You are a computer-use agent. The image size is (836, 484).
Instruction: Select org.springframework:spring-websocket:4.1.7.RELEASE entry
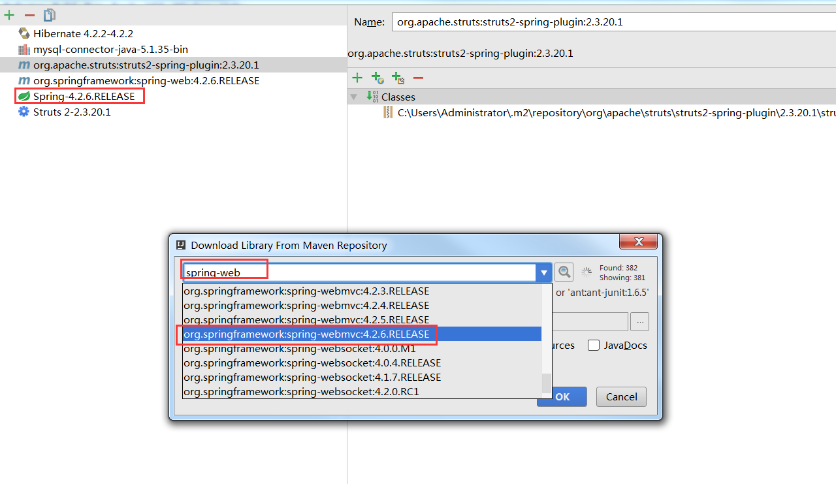(362, 377)
